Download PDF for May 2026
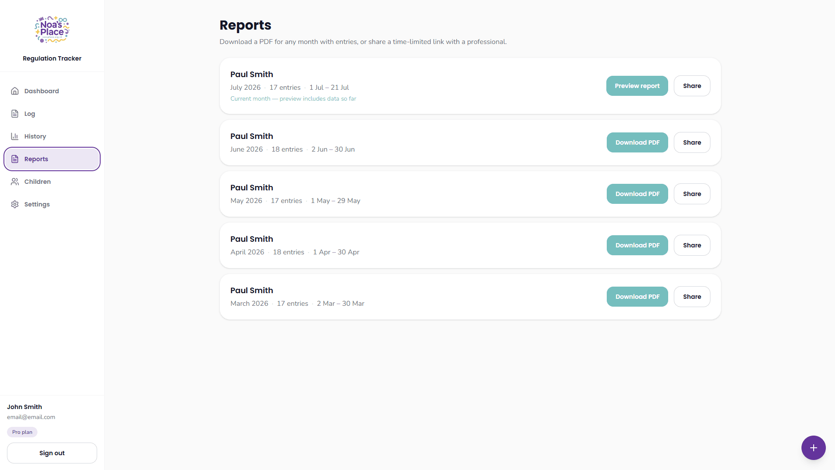This screenshot has height=470, width=835. [x=637, y=194]
